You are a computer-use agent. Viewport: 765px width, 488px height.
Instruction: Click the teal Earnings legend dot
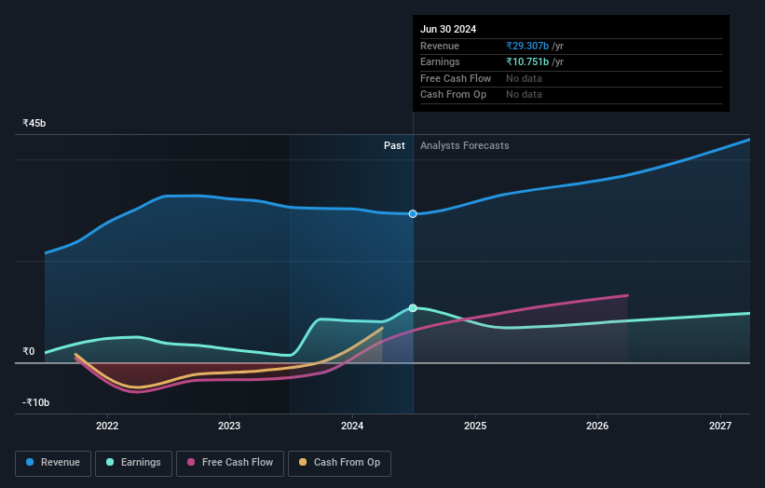[110, 462]
